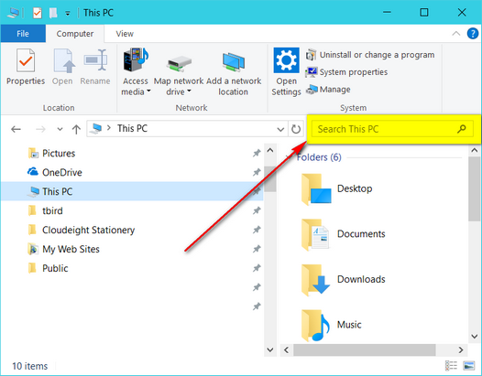Click Manage in System group

pos(328,90)
